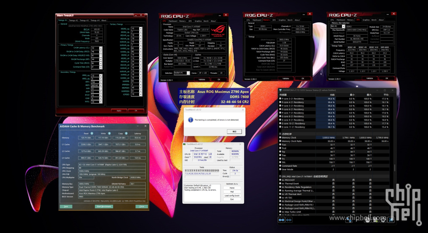Click the blue info icon in TestMem5 dialog
428x233 pixels.
pyautogui.click(x=190, y=120)
